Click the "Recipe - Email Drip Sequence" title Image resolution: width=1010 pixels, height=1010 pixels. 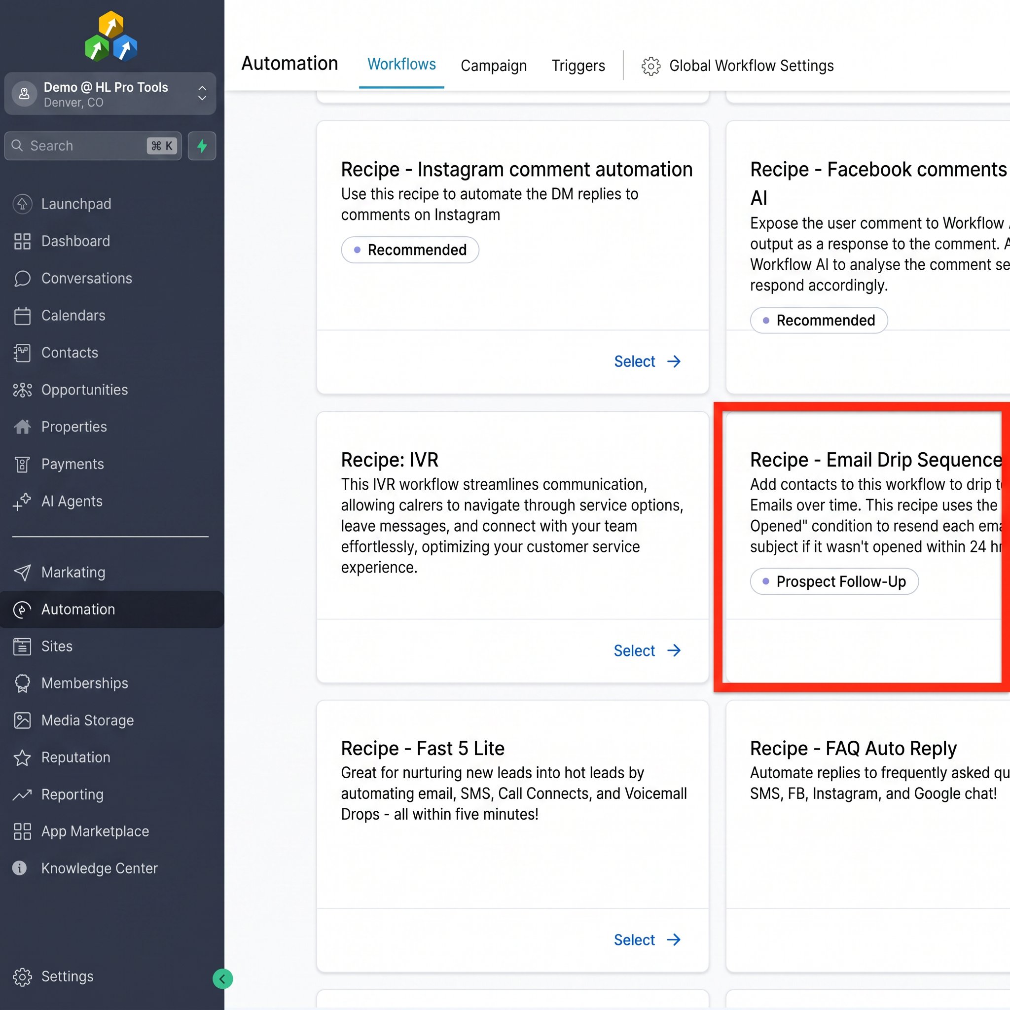coord(876,460)
